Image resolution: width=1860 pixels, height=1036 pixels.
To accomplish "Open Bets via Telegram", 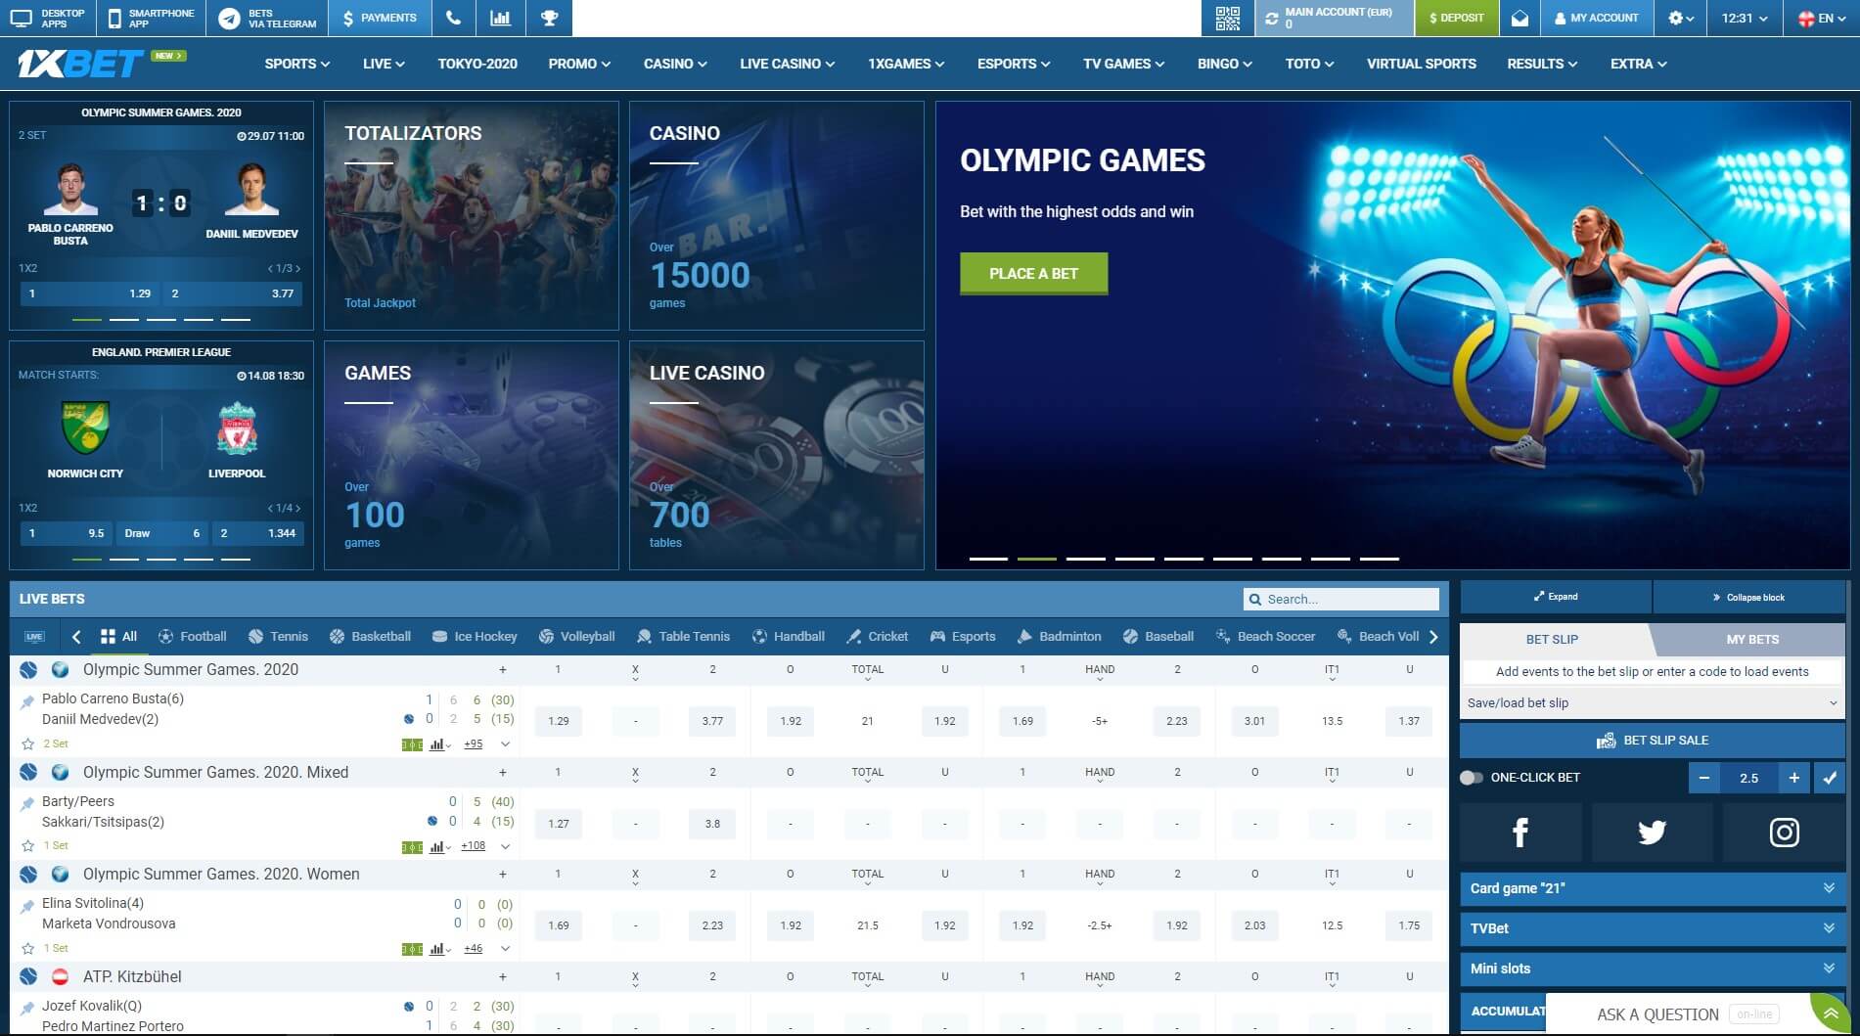I will [x=268, y=18].
